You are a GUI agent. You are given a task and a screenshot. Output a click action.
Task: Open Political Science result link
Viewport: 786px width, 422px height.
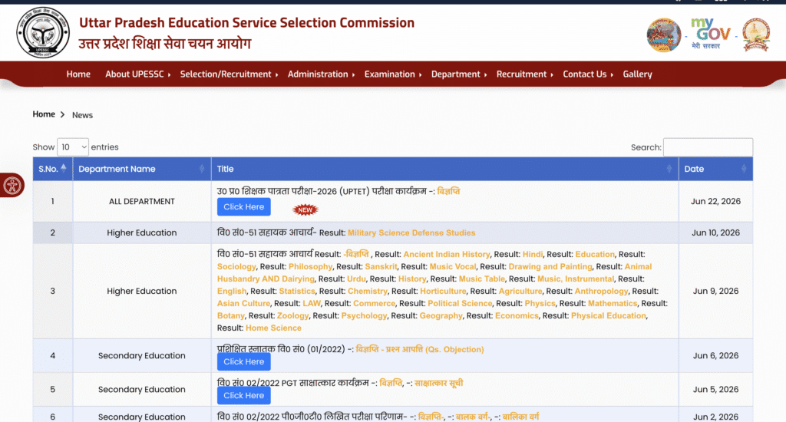[x=460, y=303]
